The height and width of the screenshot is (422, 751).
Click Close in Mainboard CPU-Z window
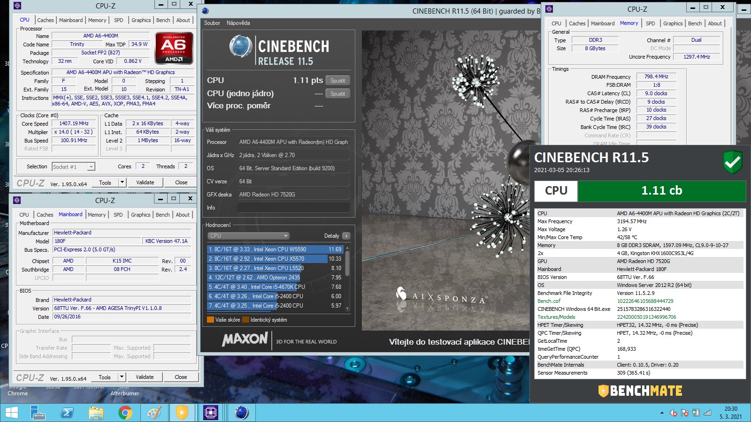pyautogui.click(x=181, y=377)
